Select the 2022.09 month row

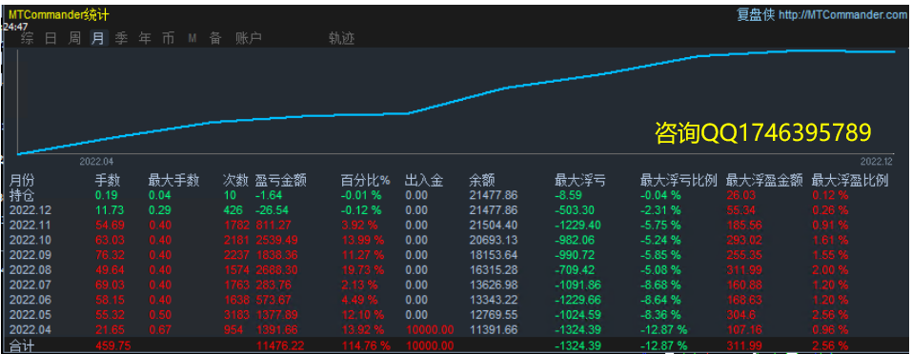coord(456,255)
